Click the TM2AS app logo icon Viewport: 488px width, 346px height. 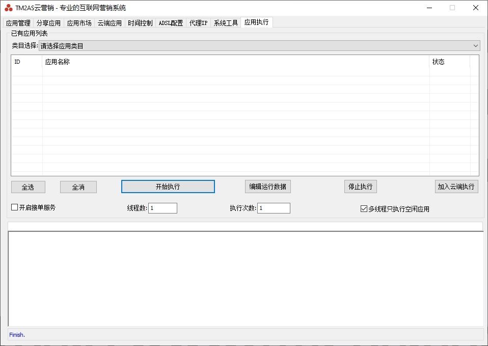(x=8, y=8)
